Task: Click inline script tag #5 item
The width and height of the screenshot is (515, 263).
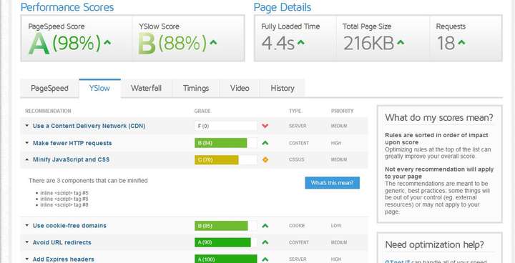Action: pyautogui.click(x=64, y=193)
